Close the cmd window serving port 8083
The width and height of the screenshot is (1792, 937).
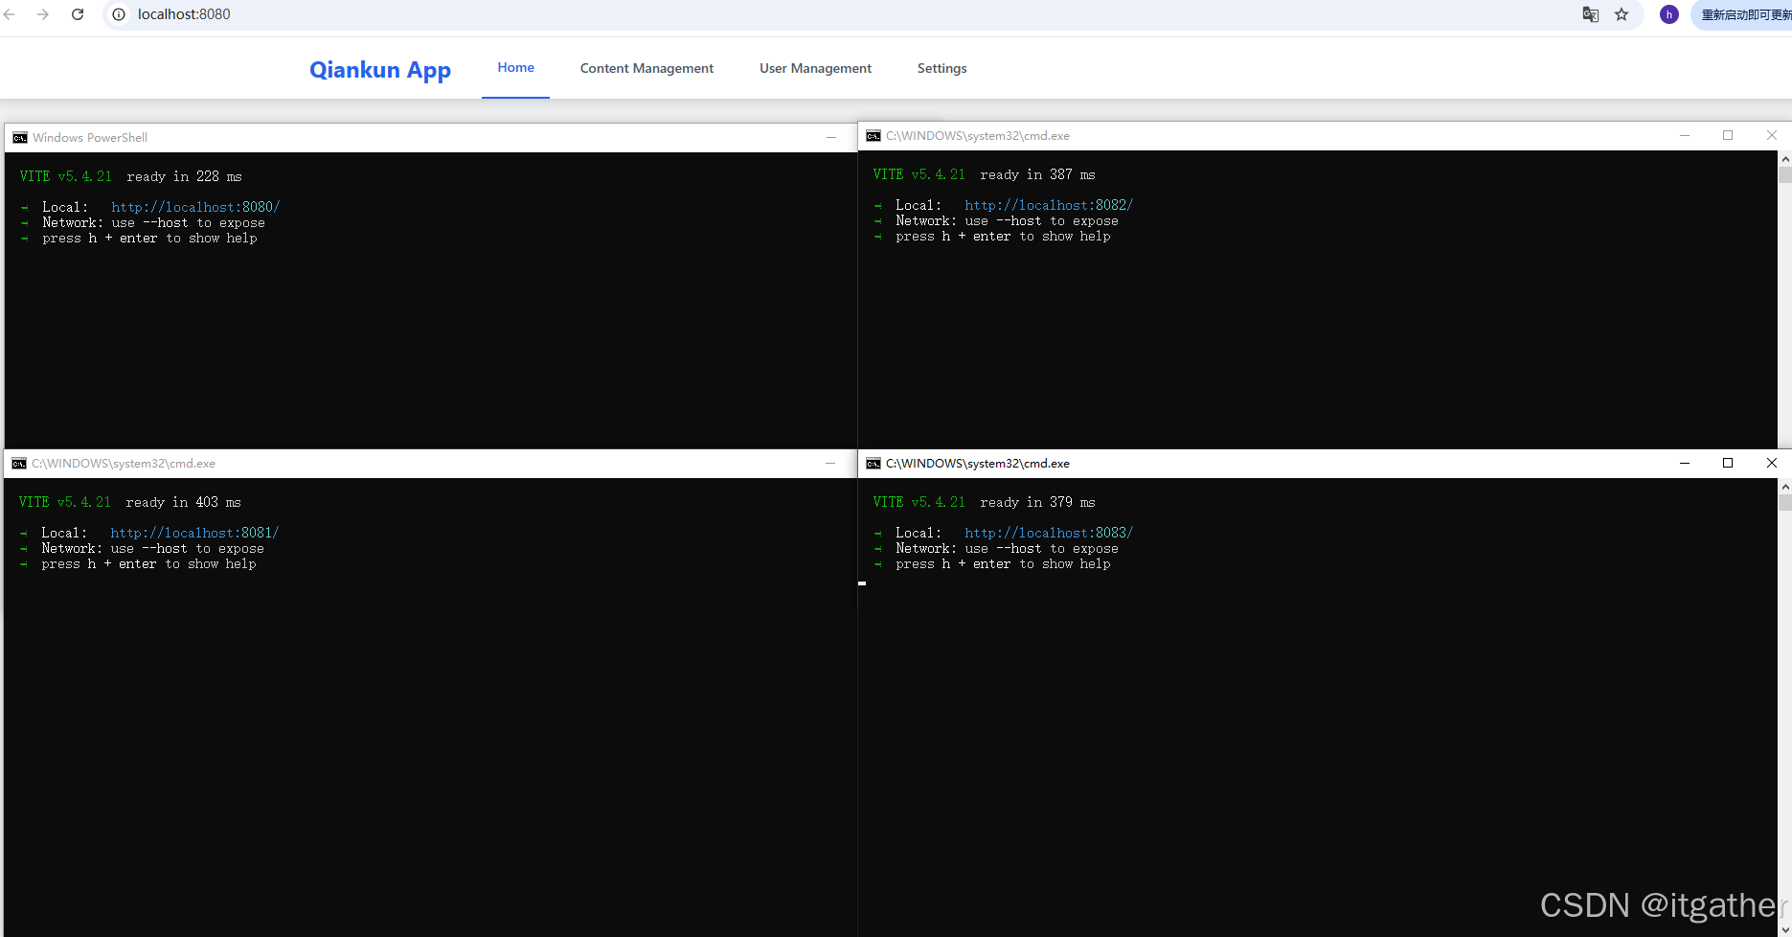coord(1771,464)
